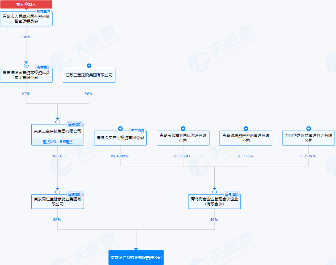The height and width of the screenshot is (265, 336).
Task: Open 青岛海发国有资本投资运营集团有限公司 node
Action: [x=26, y=75]
